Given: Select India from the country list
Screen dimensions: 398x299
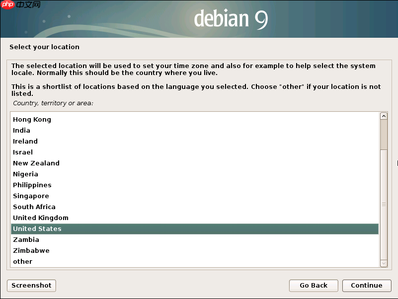Looking at the screenshot, I should (x=21, y=130).
